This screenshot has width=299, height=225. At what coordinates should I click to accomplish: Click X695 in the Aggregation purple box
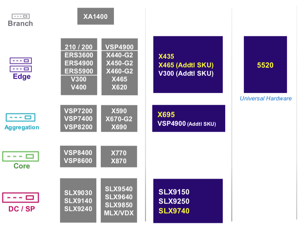(x=166, y=115)
